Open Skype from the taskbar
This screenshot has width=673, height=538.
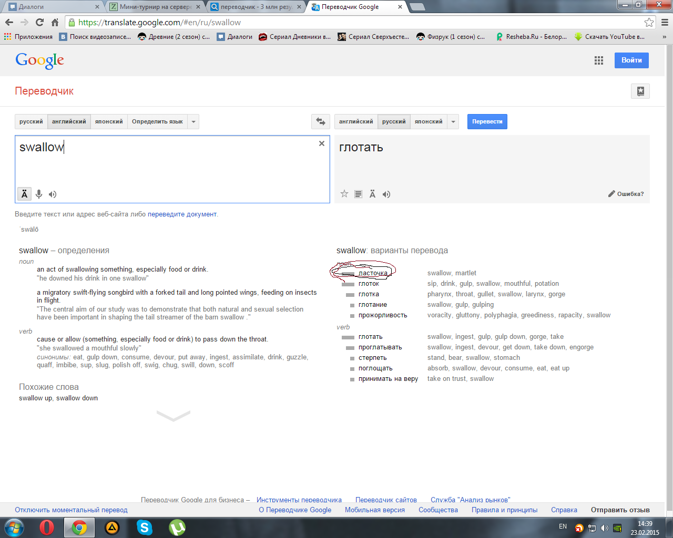click(144, 527)
